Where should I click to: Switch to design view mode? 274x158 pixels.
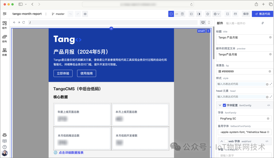[x=171, y=14]
